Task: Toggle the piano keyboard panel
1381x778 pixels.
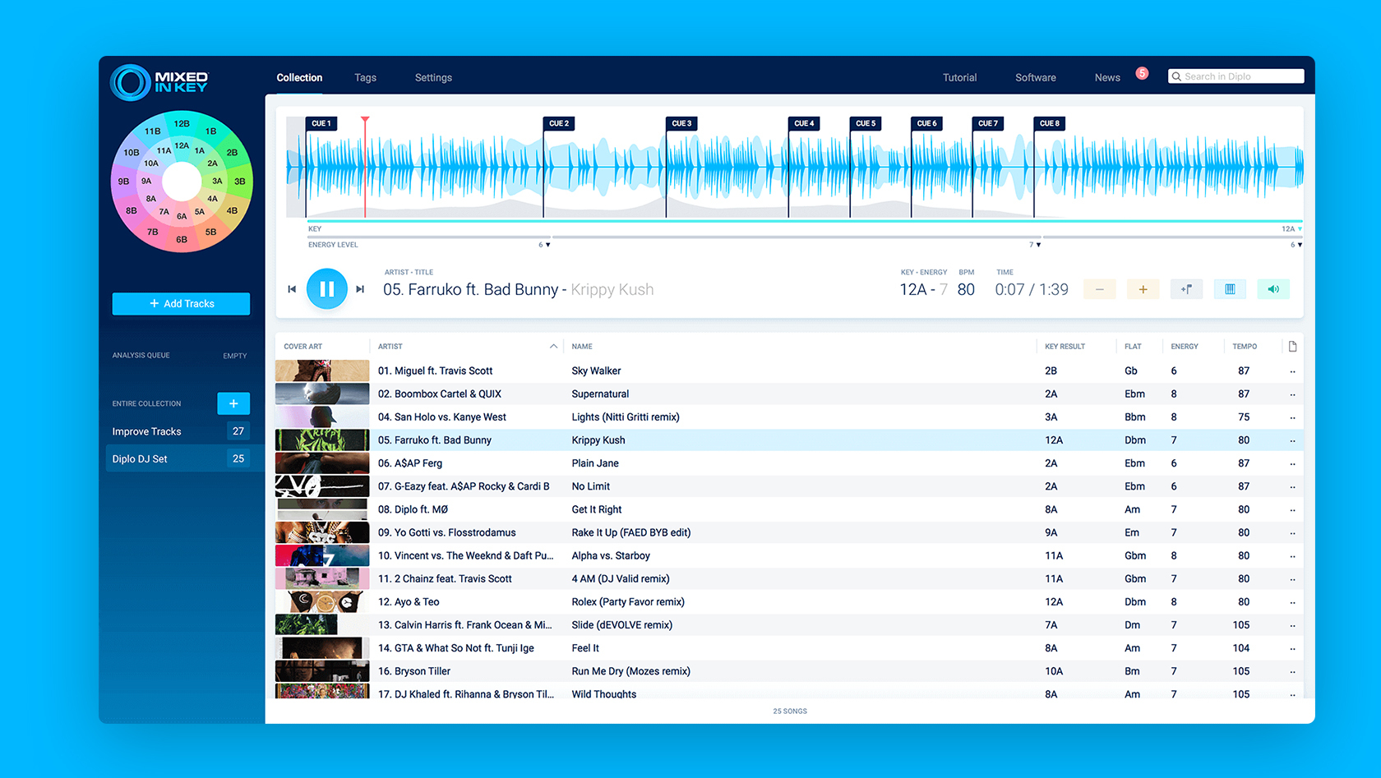Action: point(1230,289)
